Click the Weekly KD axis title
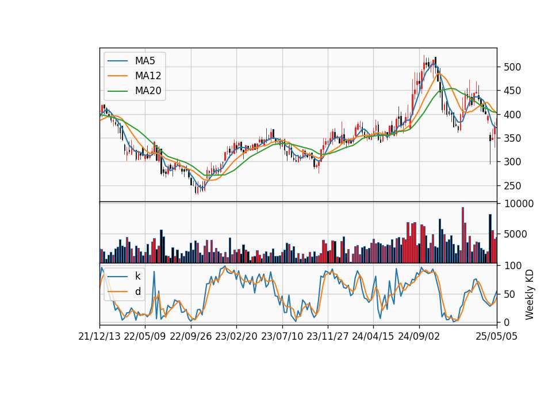 (x=529, y=295)
